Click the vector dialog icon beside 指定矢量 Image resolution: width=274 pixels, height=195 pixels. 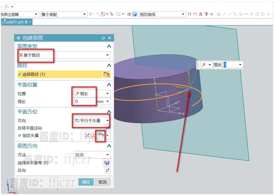pyautogui.click(x=93, y=135)
